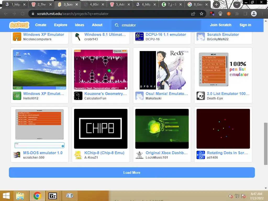Open MS-DOS emulator 1.0 project link
268x201 pixels.
point(43,153)
